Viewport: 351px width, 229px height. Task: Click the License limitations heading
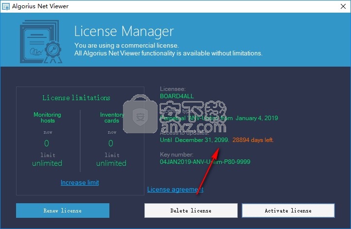pyautogui.click(x=76, y=98)
